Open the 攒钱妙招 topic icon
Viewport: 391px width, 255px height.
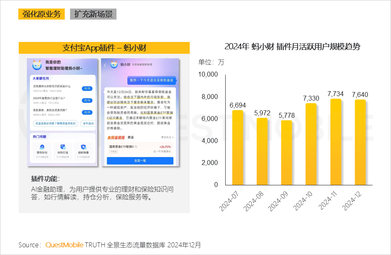coord(42,147)
